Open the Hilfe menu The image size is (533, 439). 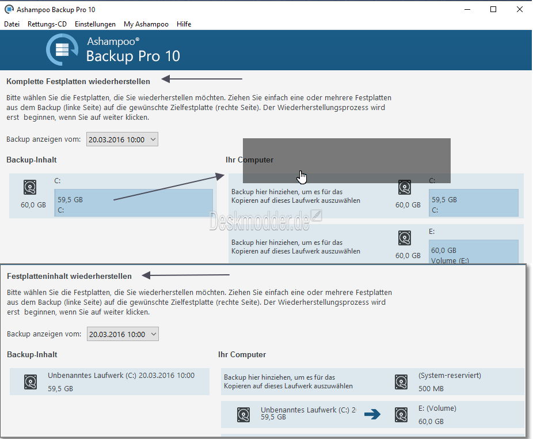[x=184, y=24]
